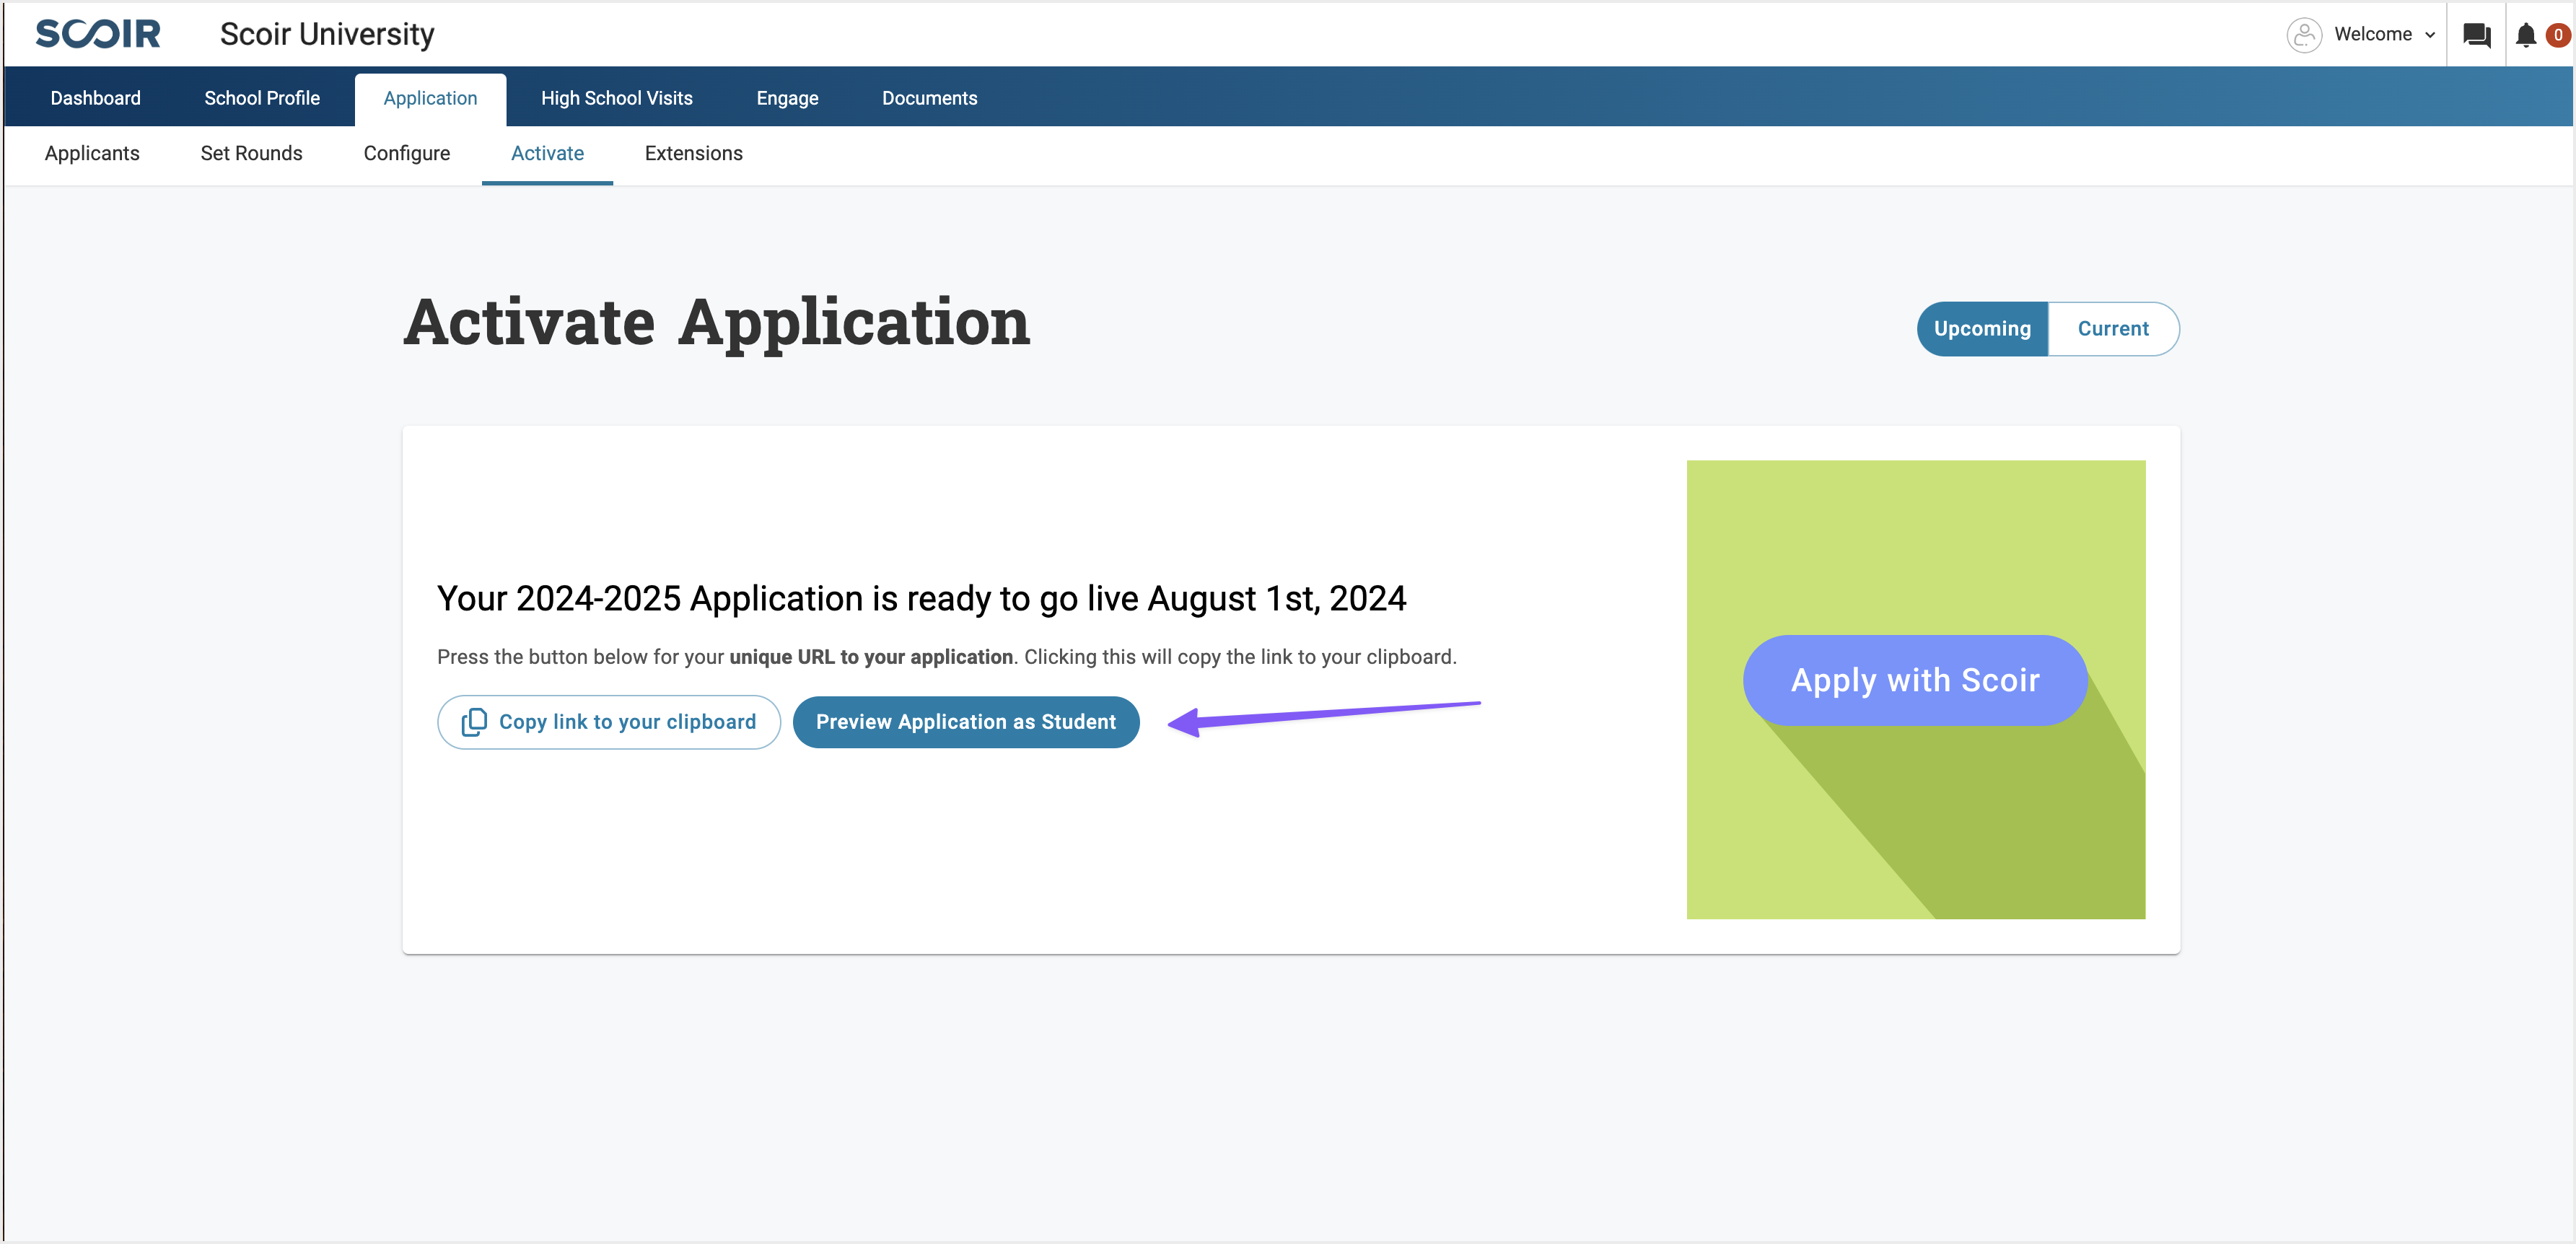Toggle to the Current application view
Screen dimensions: 2576x1244
[2113, 329]
